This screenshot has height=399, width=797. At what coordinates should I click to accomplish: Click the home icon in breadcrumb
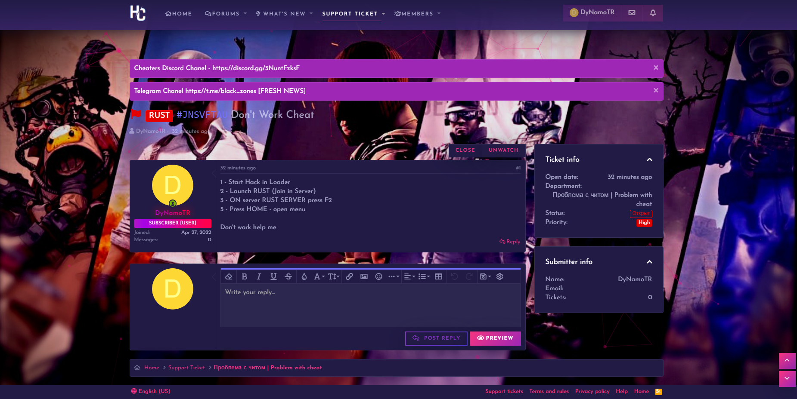click(x=137, y=368)
